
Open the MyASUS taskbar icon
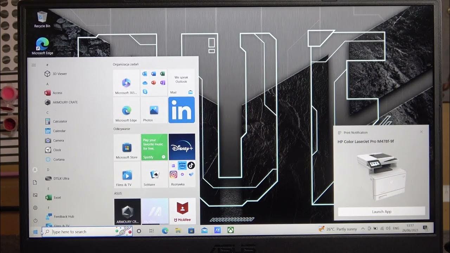pyautogui.click(x=218, y=231)
